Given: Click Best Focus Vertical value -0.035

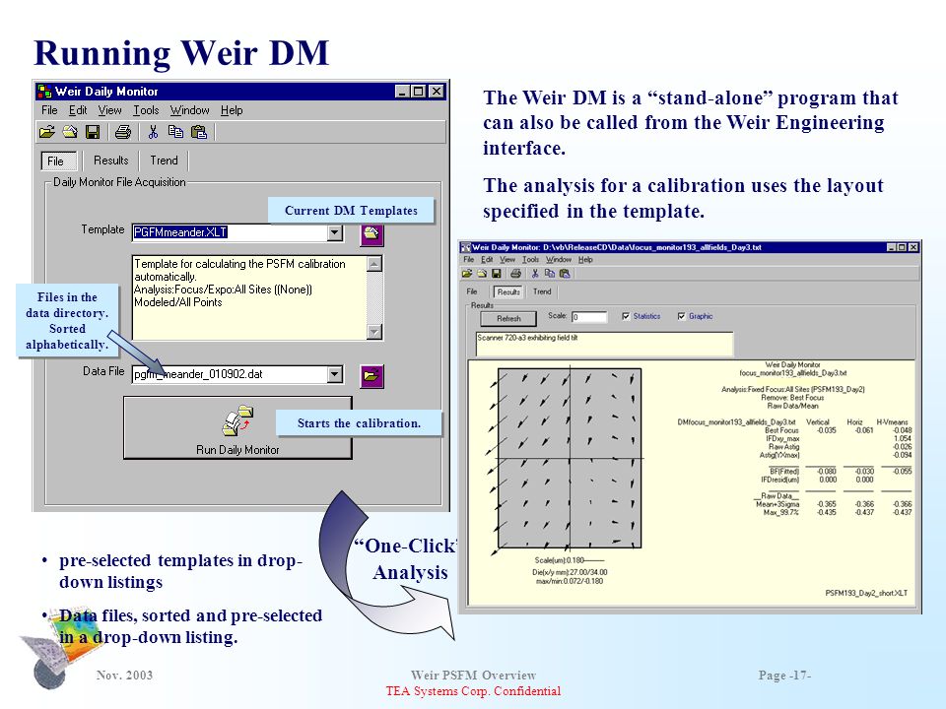Looking at the screenshot, I should pyautogui.click(x=826, y=430).
